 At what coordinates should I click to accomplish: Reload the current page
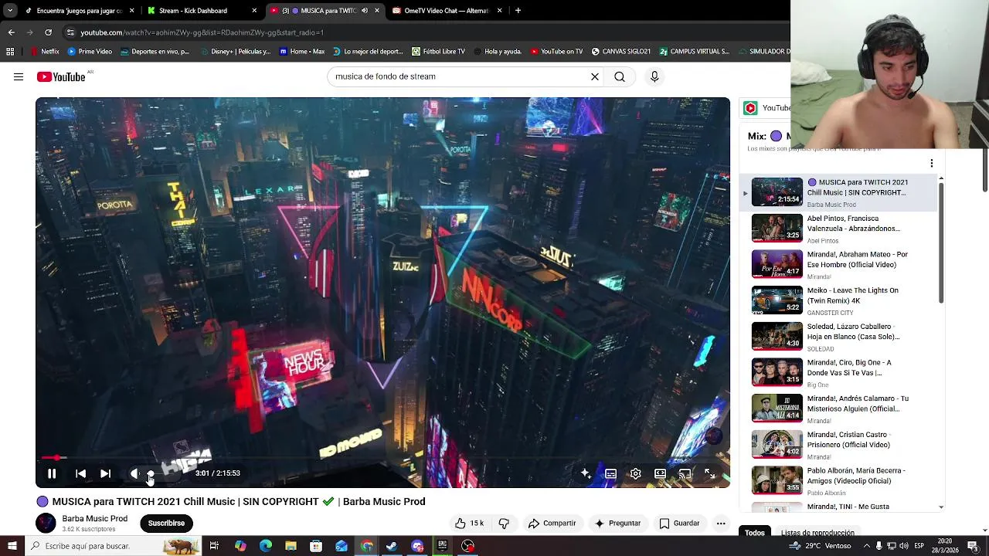(x=48, y=32)
